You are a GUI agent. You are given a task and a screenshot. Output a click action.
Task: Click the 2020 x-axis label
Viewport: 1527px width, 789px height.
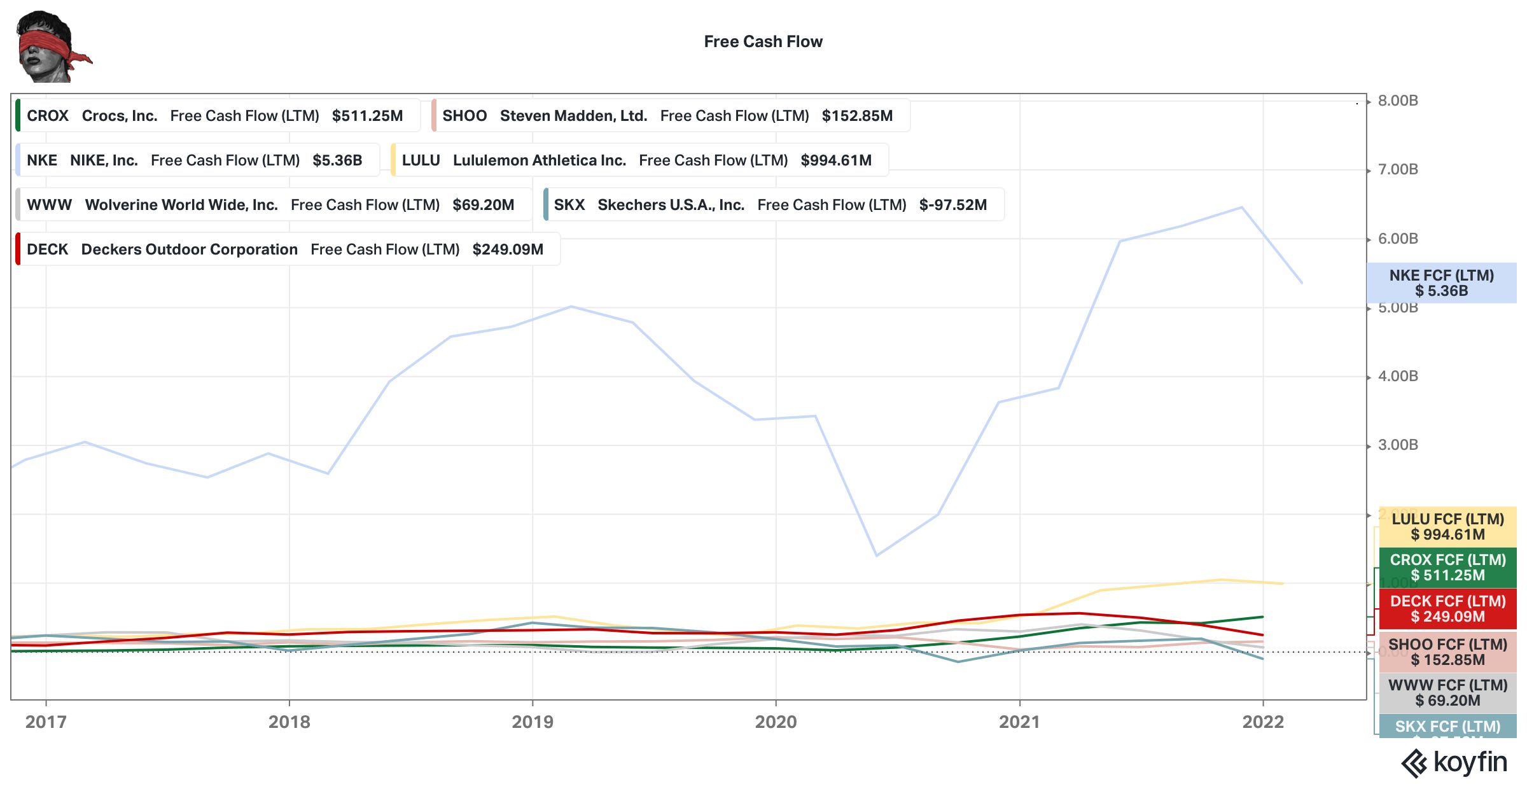[776, 722]
